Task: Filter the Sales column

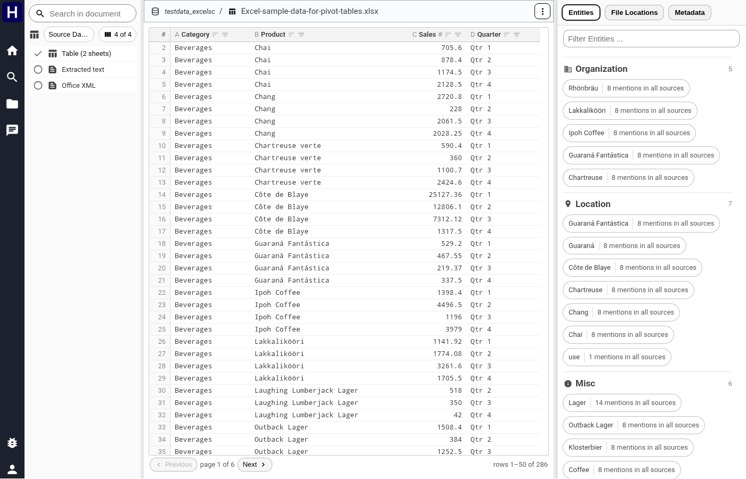Action: click(x=458, y=35)
